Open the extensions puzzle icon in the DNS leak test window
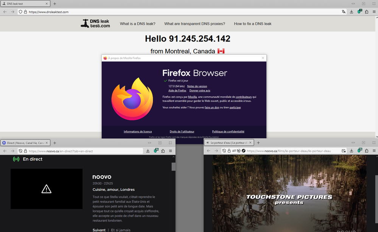 tap(367, 12)
